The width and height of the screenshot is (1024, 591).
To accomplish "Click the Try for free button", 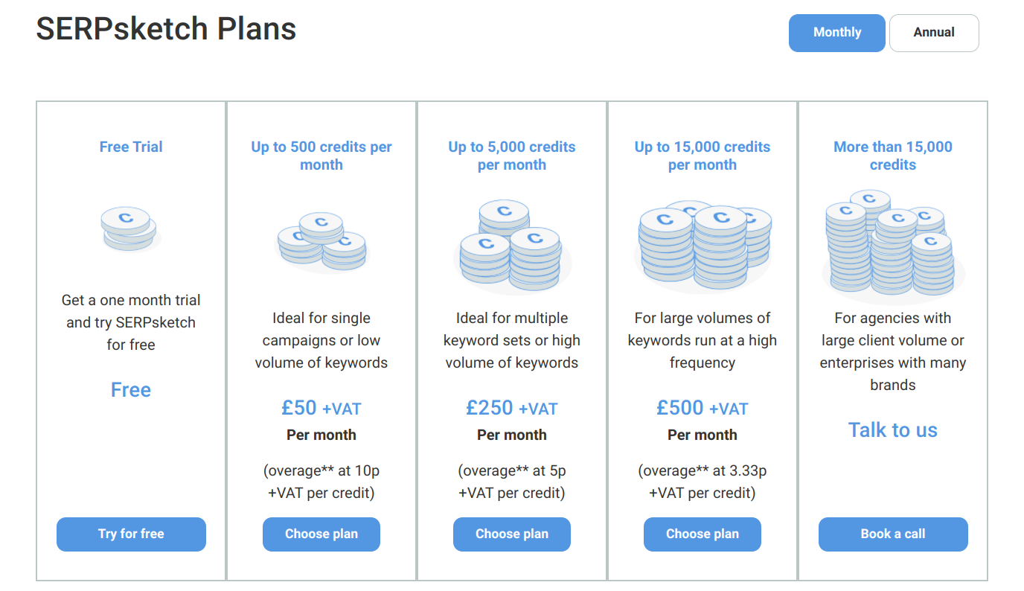I will coord(131,534).
